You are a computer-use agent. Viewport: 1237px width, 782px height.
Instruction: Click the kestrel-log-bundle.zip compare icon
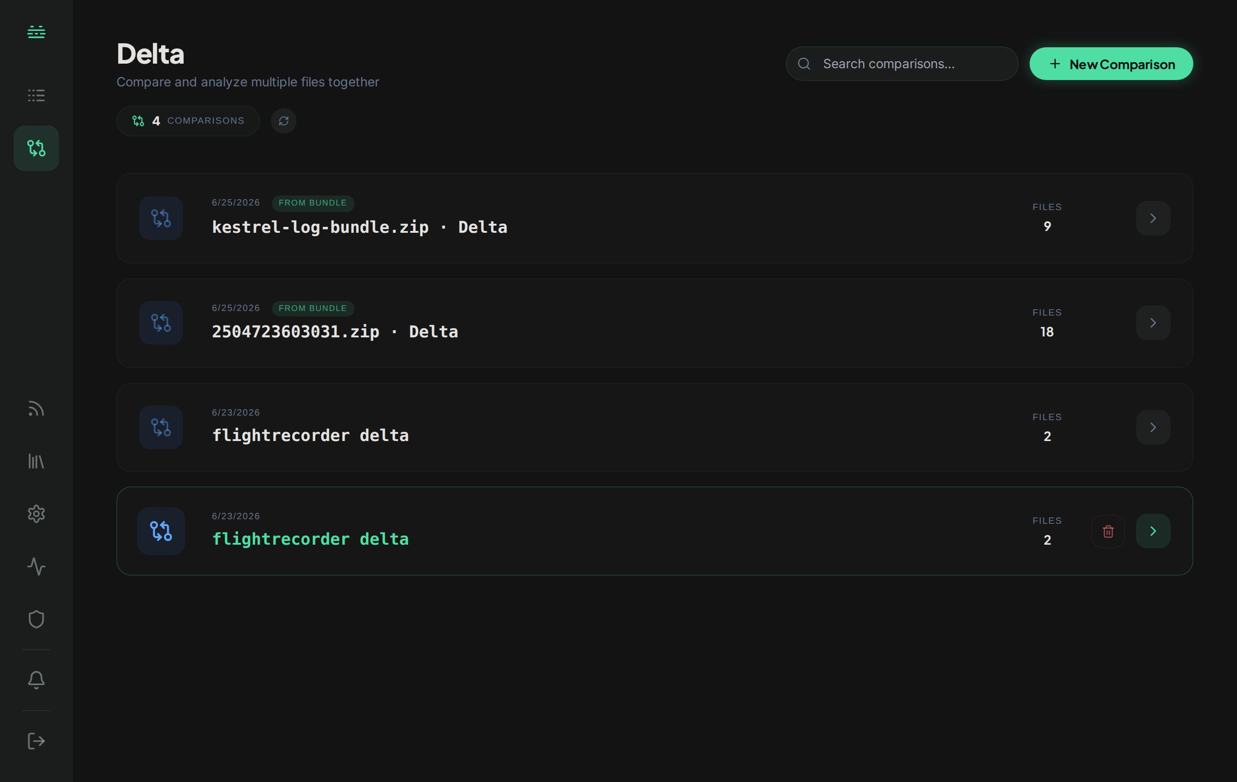tap(161, 218)
